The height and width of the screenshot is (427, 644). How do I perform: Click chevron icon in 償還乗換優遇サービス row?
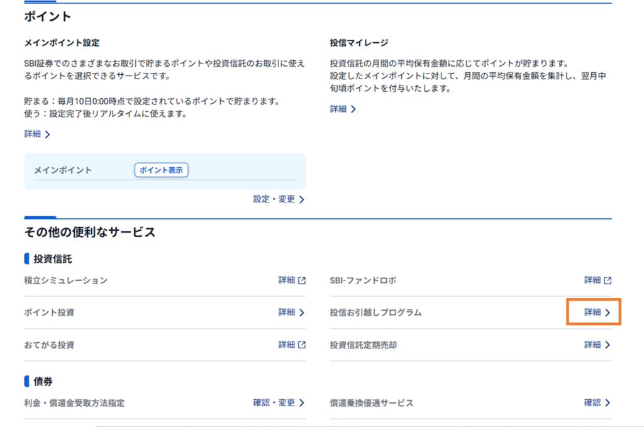pos(608,403)
